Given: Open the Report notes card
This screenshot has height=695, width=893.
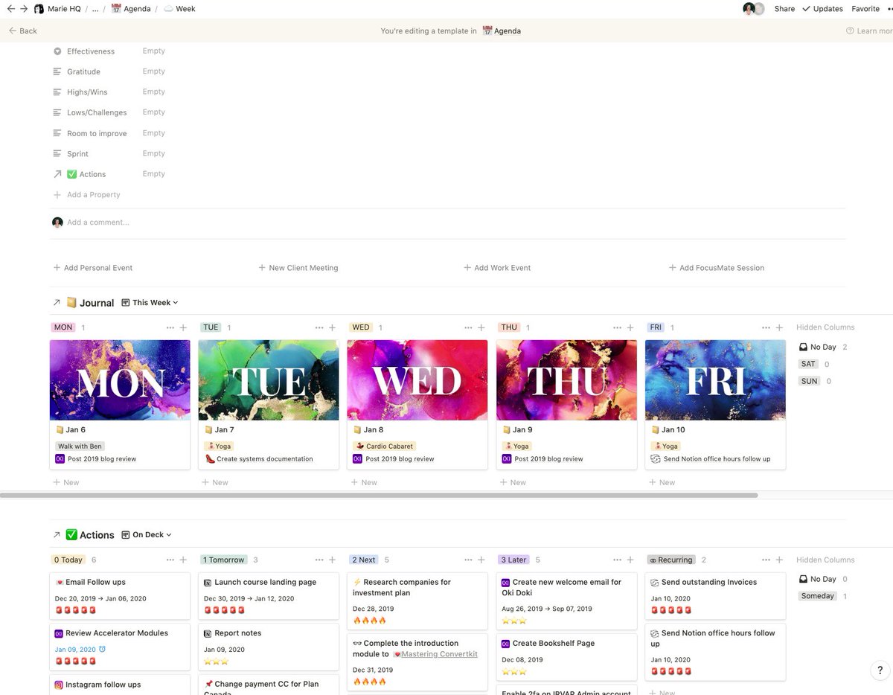Looking at the screenshot, I should [269, 647].
